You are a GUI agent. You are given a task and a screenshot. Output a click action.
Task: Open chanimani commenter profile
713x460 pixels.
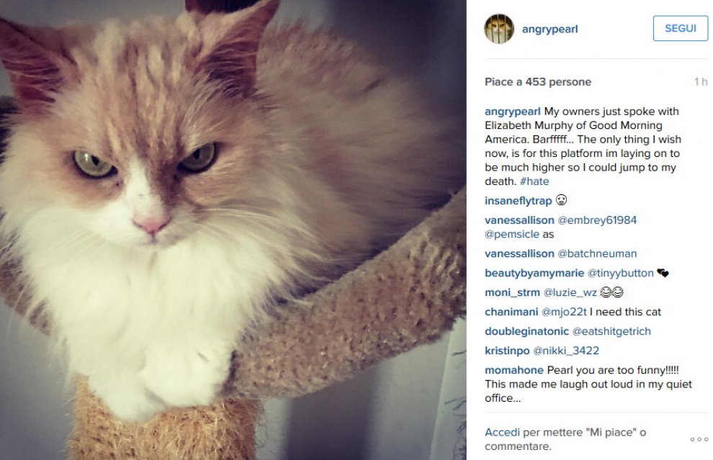tap(511, 312)
